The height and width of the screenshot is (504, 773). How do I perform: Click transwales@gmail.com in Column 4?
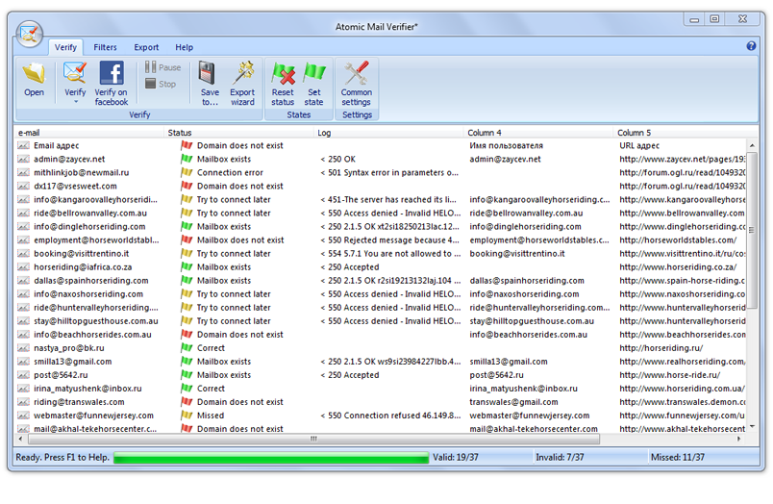[x=513, y=402]
